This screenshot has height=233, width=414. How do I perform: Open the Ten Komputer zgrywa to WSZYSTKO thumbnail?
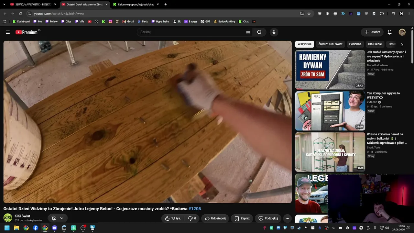[x=330, y=111]
